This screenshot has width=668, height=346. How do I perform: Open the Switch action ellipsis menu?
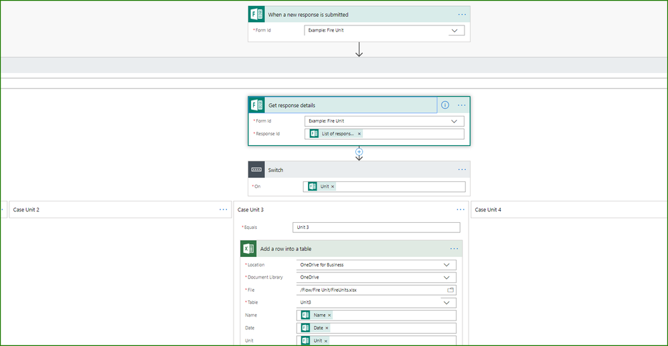463,169
